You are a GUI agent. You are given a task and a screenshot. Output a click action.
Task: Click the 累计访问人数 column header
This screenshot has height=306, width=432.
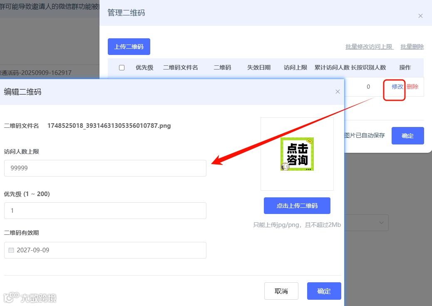[x=332, y=67]
